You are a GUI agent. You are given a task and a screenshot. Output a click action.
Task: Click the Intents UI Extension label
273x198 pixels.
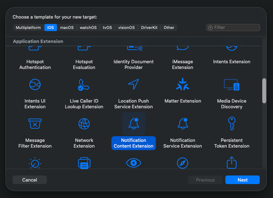[x=35, y=104]
